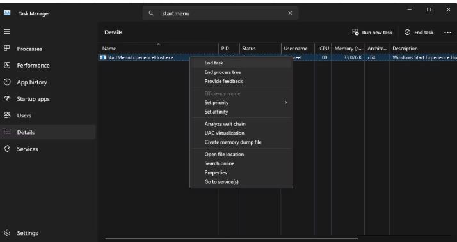The height and width of the screenshot is (242, 457).
Task: Click the search magnifier icon
Action: click(151, 13)
